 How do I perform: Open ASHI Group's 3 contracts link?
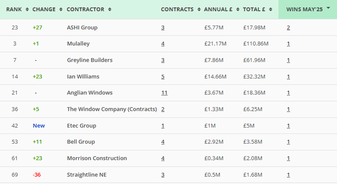pyautogui.click(x=163, y=28)
